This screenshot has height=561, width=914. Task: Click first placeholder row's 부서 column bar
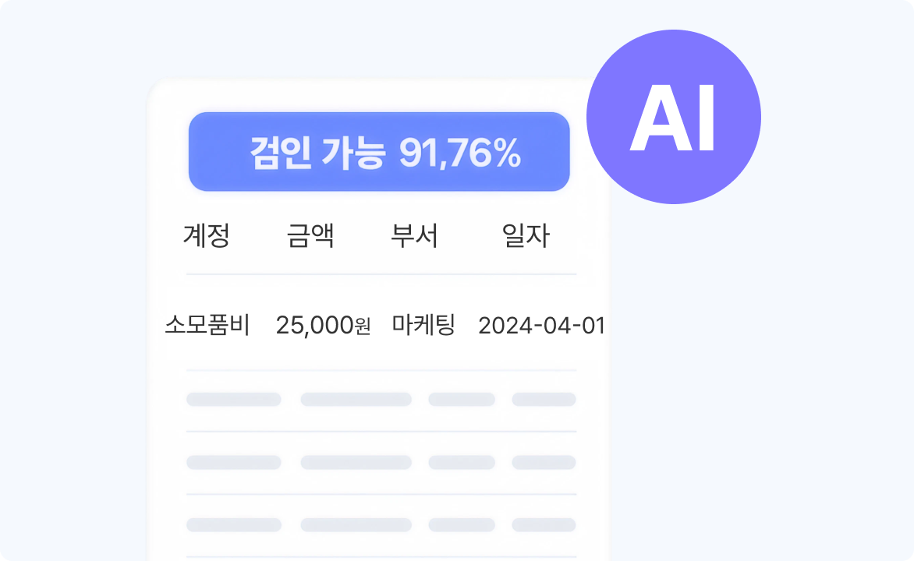coord(462,400)
